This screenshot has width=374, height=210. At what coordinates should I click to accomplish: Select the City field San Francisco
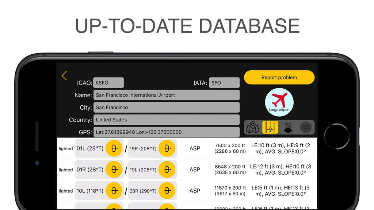pos(167,108)
